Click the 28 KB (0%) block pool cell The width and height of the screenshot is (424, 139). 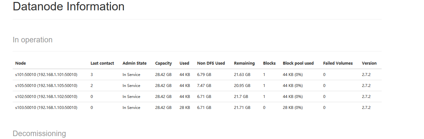(x=293, y=108)
